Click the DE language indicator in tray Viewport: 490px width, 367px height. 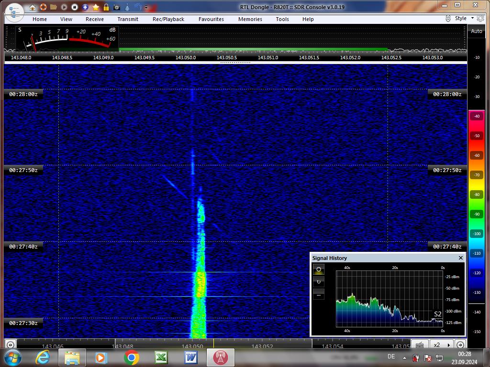(x=391, y=356)
